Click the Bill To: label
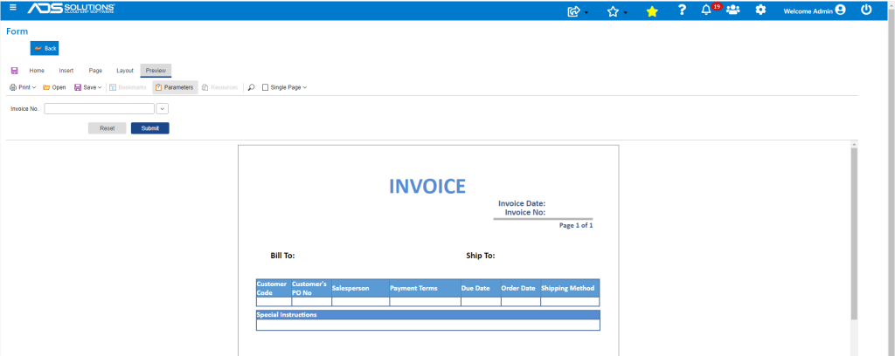Screen dimensions: 895x356 [x=282, y=256]
